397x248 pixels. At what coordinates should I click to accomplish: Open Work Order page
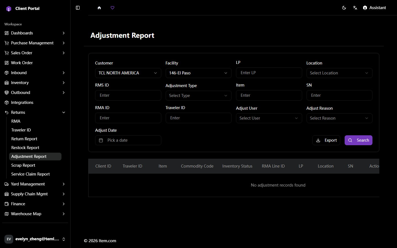click(x=35, y=63)
